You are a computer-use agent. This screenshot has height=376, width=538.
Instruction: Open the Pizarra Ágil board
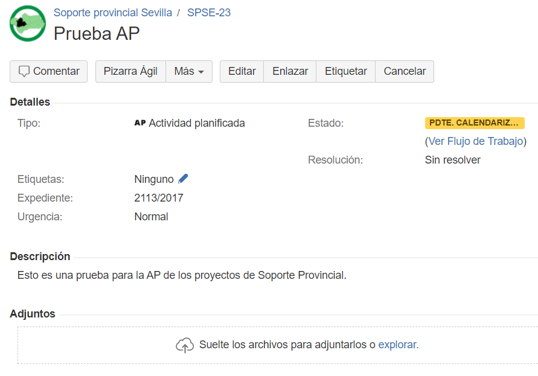coord(130,71)
